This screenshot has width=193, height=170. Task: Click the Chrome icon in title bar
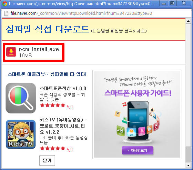(4, 4)
